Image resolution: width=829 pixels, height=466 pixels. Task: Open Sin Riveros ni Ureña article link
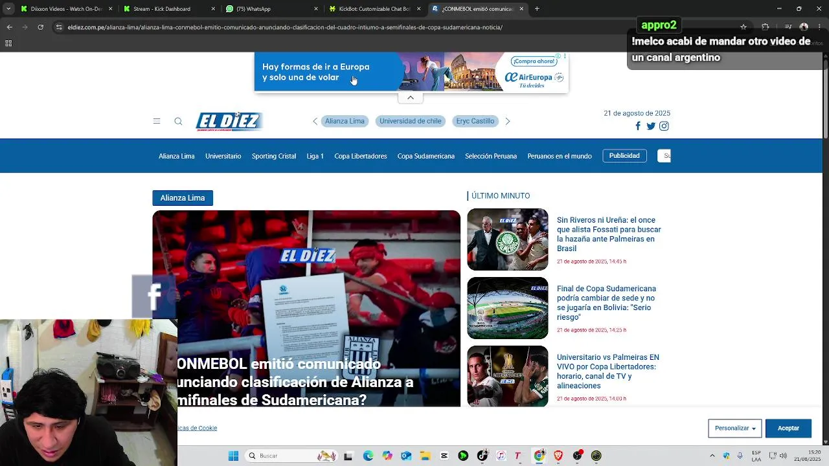pos(609,234)
